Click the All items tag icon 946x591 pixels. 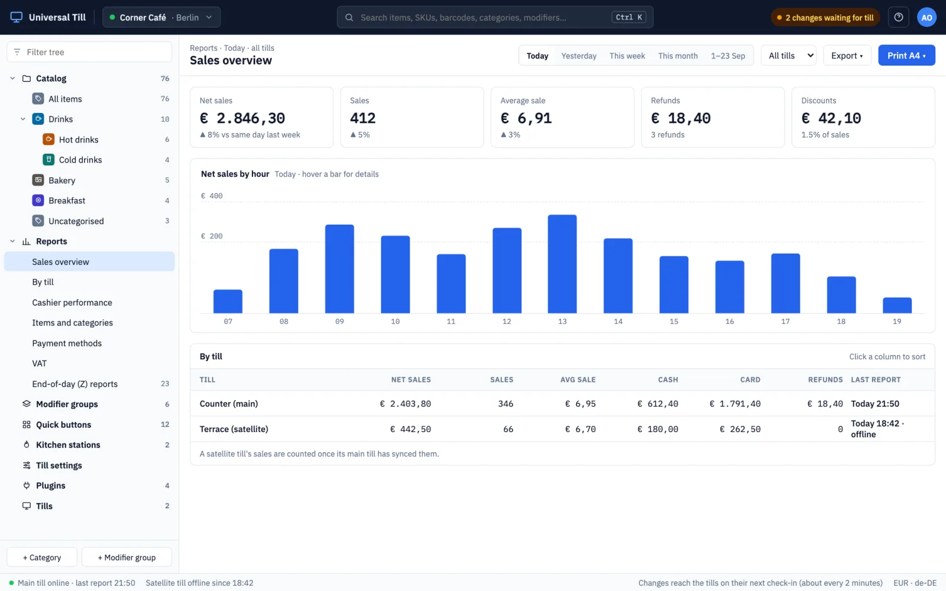(38, 99)
